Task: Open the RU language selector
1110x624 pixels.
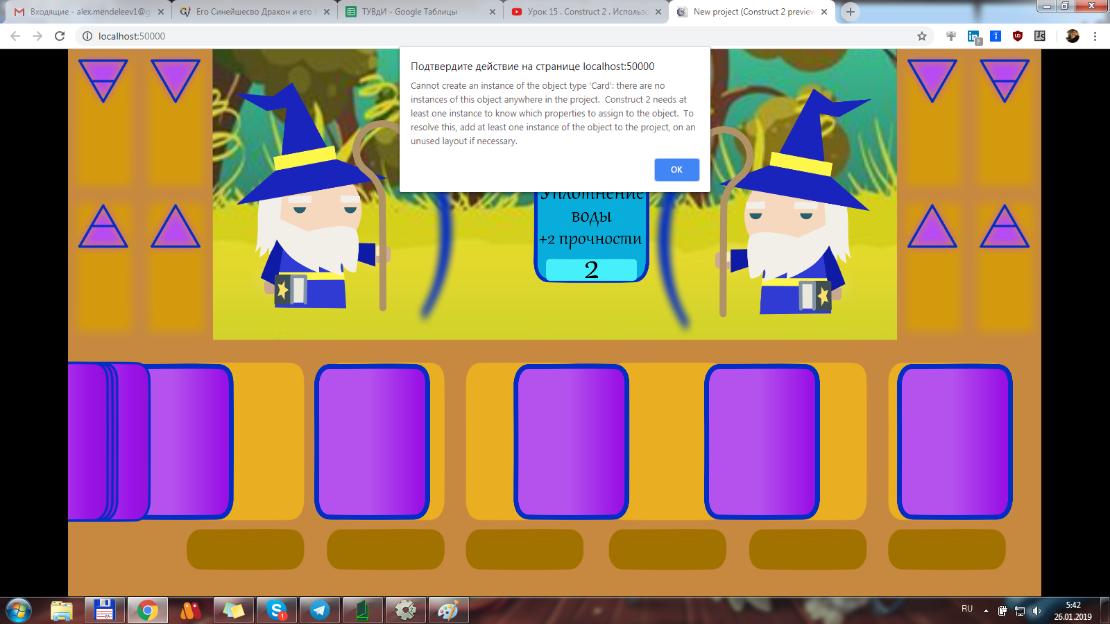Action: (967, 609)
